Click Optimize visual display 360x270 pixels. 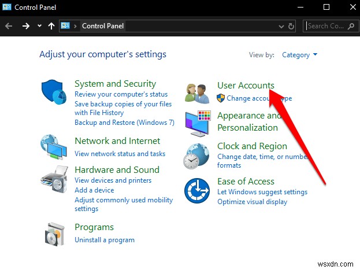click(x=252, y=202)
